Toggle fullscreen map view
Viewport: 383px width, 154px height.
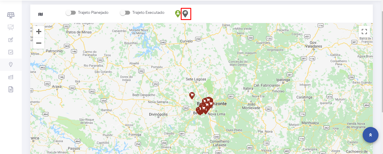[x=364, y=32]
